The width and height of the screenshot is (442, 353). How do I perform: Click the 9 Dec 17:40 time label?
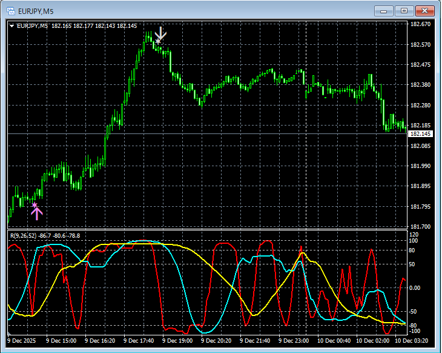point(139,341)
